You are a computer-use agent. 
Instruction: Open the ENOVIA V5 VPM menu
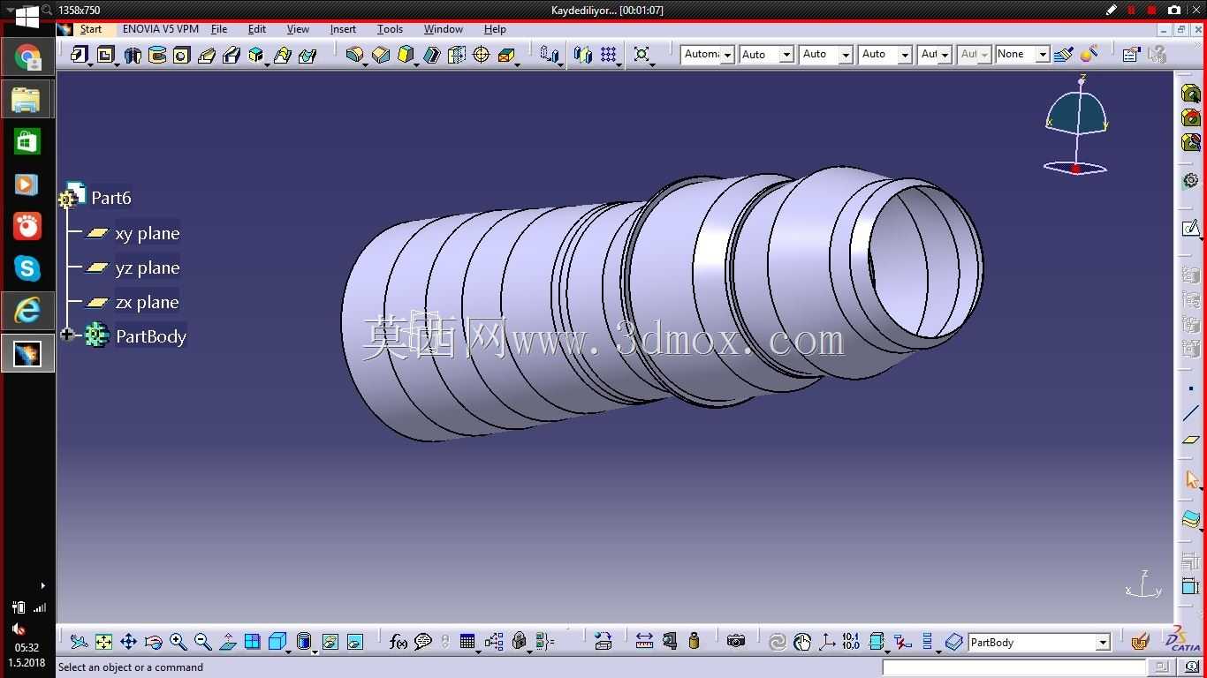click(161, 29)
